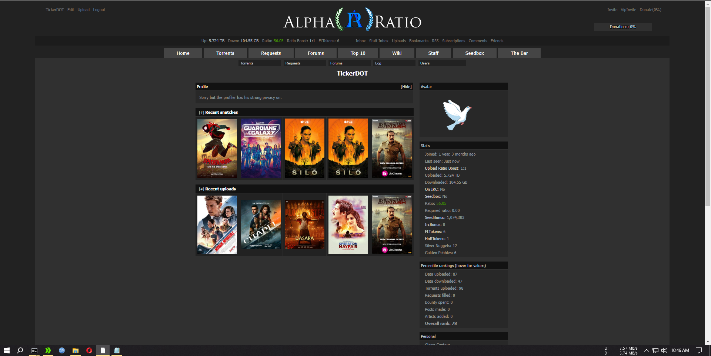
Task: Open the Top 10 tab
Action: pos(358,53)
